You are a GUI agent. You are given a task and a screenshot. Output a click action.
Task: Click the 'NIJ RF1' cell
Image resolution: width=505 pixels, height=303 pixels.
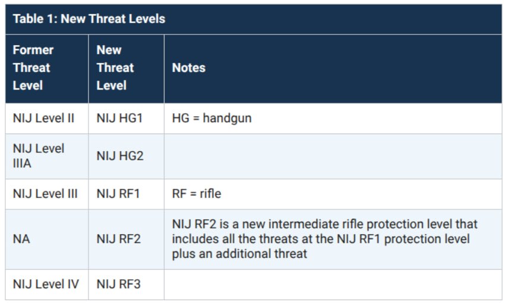click(x=126, y=194)
